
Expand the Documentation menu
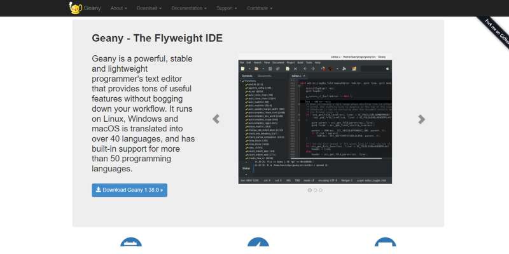pos(189,8)
